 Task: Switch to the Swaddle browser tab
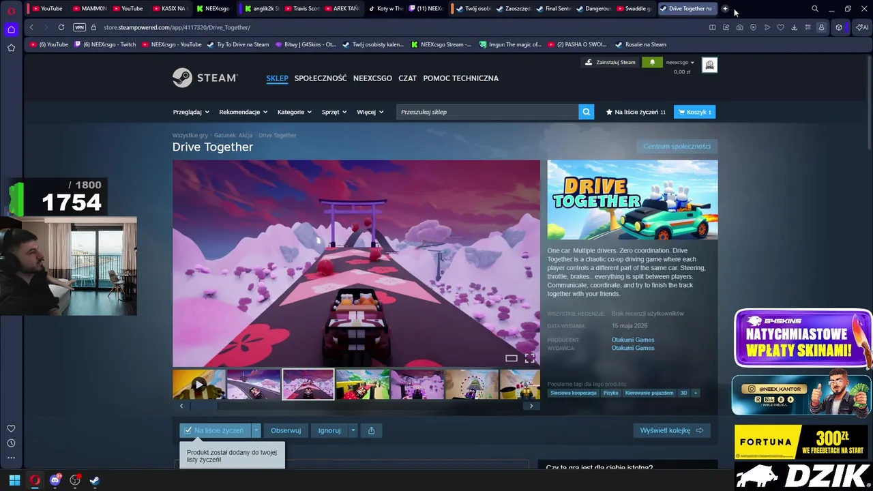point(634,9)
